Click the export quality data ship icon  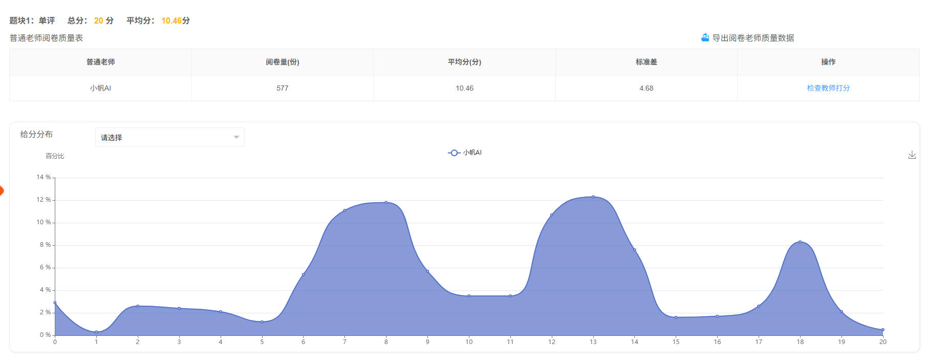705,37
